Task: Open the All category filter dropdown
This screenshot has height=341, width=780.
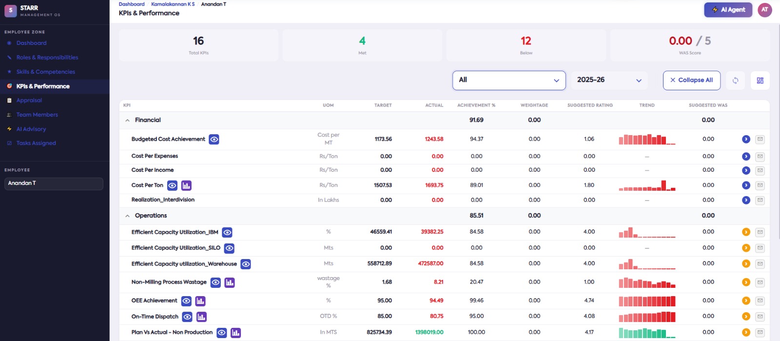Action: click(x=509, y=80)
